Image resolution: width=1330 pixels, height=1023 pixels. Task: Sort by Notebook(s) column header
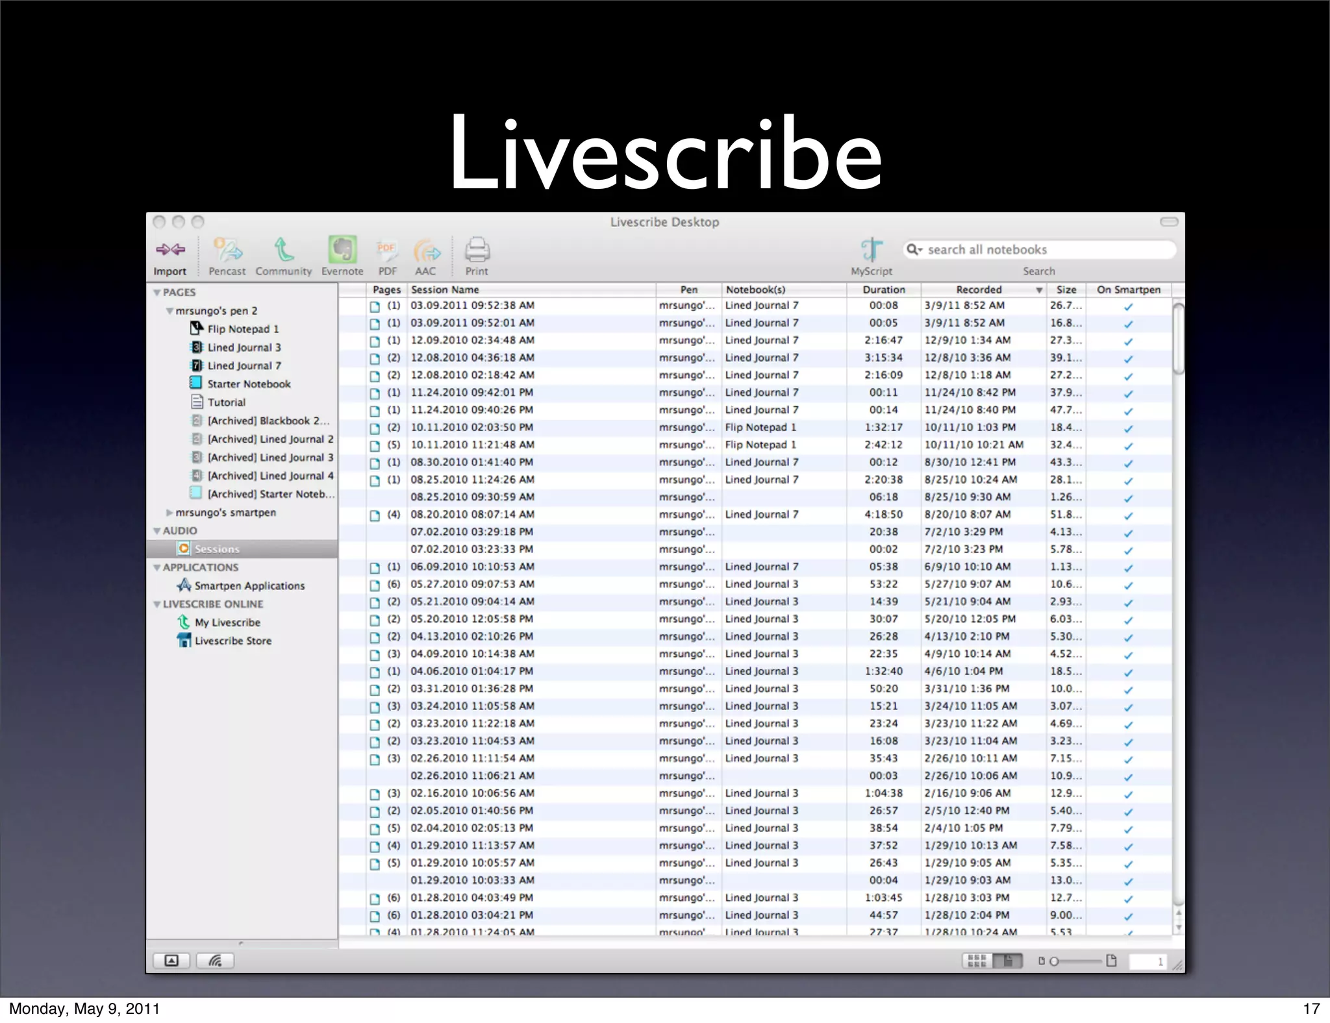[784, 290]
